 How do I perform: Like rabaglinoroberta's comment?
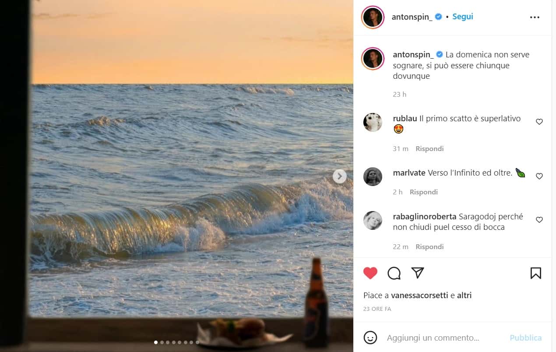pyautogui.click(x=539, y=220)
